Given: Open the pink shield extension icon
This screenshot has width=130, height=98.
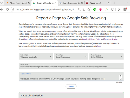Looking at the screenshot, I should coord(100,9).
